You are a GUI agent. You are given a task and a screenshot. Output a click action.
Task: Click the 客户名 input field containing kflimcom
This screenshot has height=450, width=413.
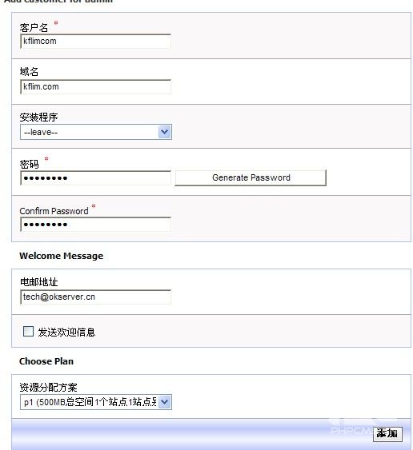coord(96,42)
